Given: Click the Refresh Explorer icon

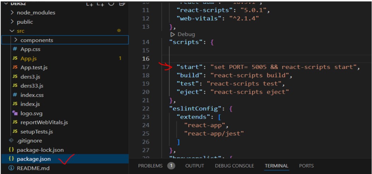Looking at the screenshot, I should [x=111, y=4].
